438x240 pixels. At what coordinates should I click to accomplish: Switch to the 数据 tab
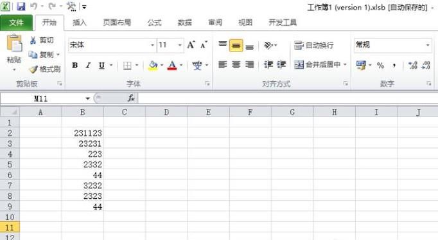[185, 23]
